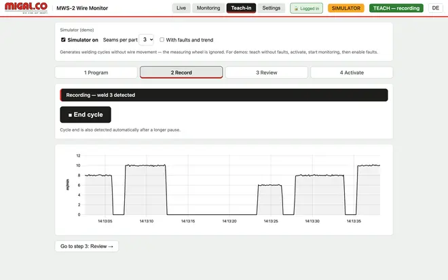Switch language with the DE button

pos(435,8)
